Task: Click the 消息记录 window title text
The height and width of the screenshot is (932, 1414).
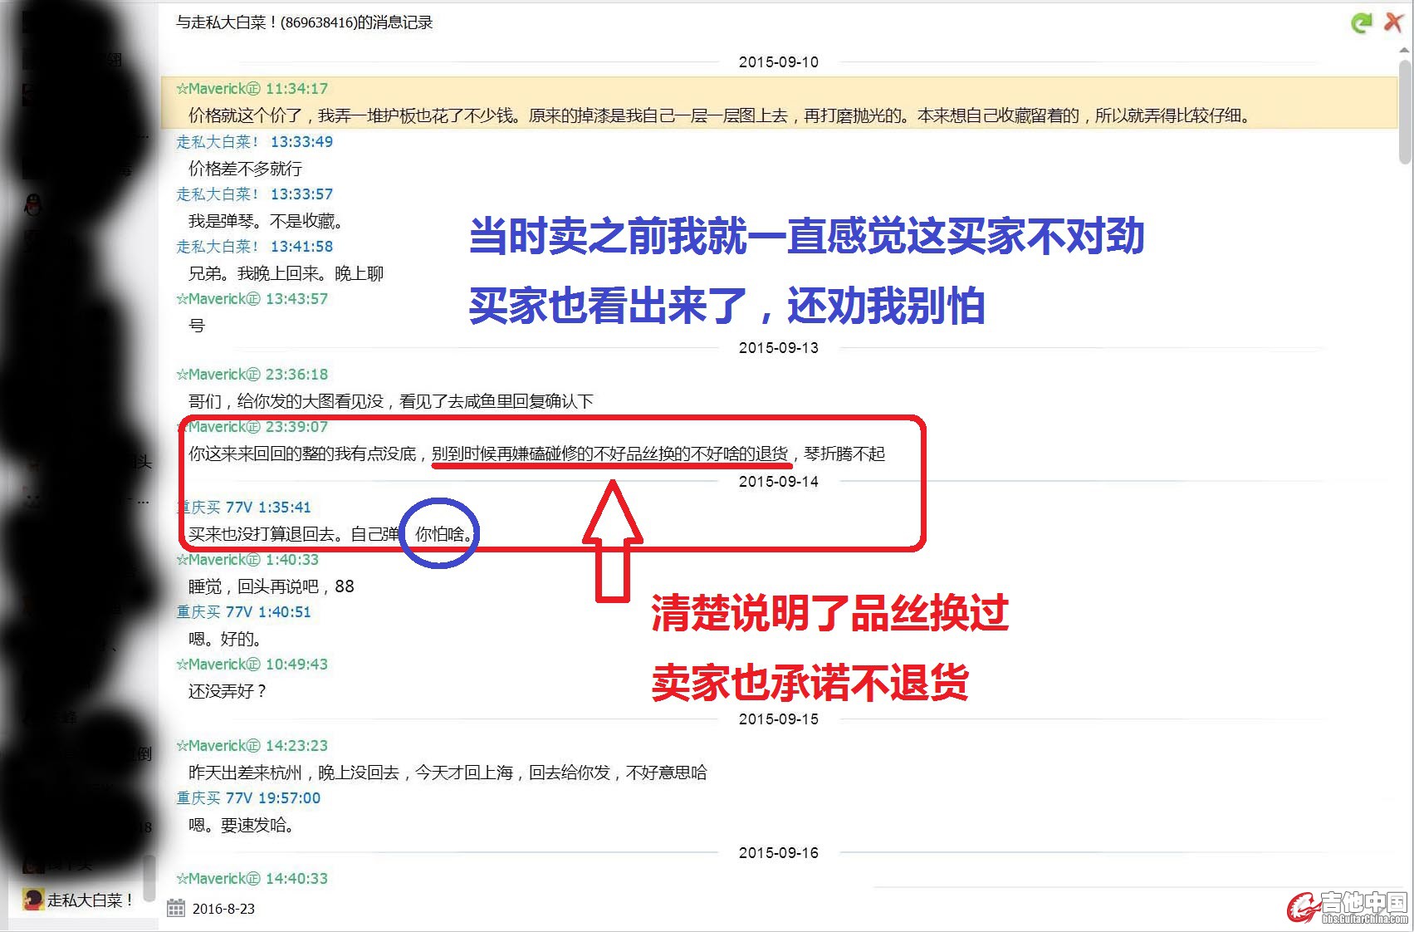Action: (x=304, y=22)
